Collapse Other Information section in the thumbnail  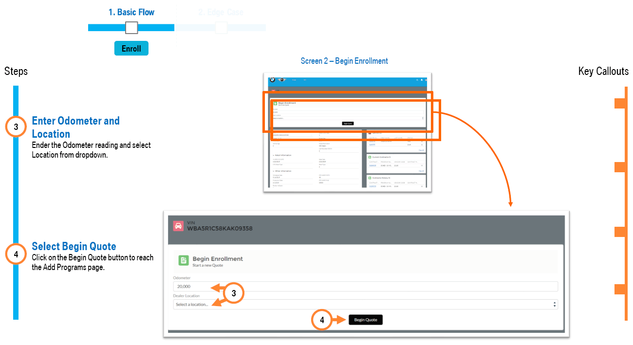[x=274, y=171]
